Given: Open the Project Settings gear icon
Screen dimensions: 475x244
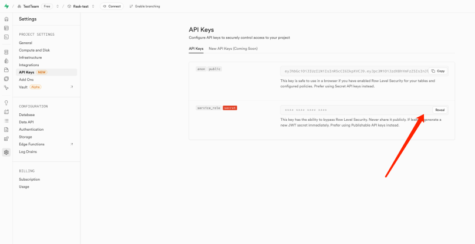Looking at the screenshot, I should [6, 152].
